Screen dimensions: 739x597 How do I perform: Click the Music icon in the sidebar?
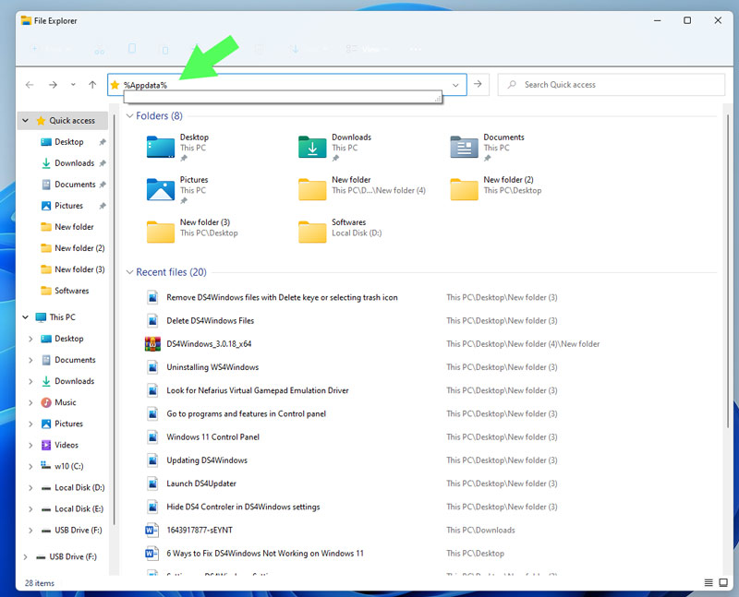click(45, 402)
